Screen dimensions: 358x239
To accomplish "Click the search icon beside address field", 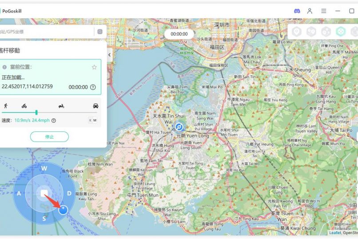I will click(100, 32).
